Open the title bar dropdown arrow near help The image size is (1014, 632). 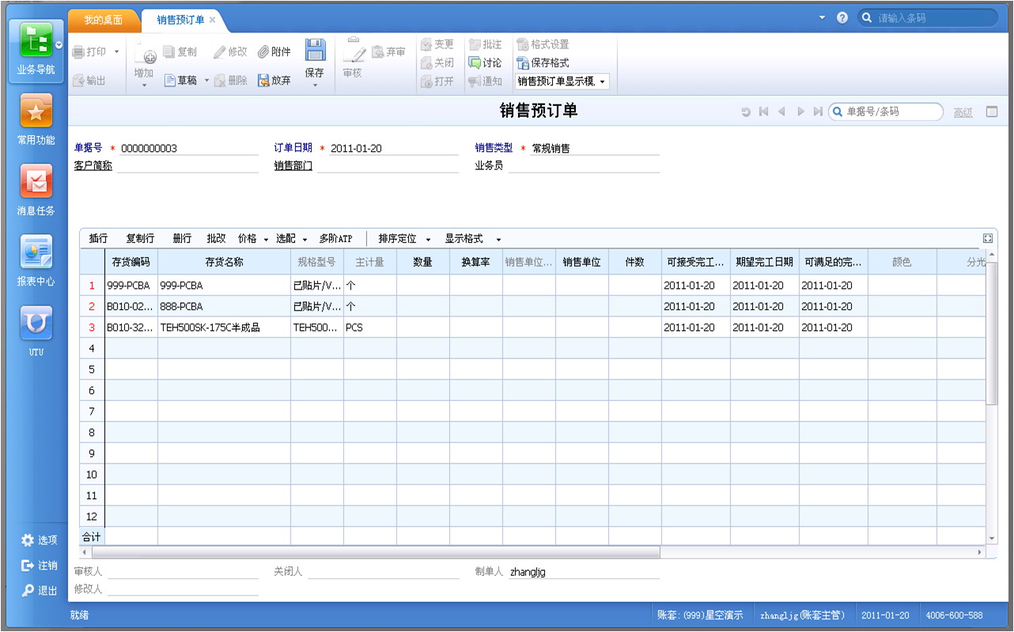pos(822,17)
